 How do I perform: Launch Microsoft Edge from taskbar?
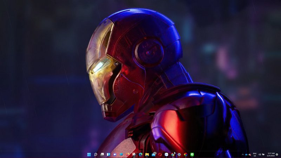(141, 154)
